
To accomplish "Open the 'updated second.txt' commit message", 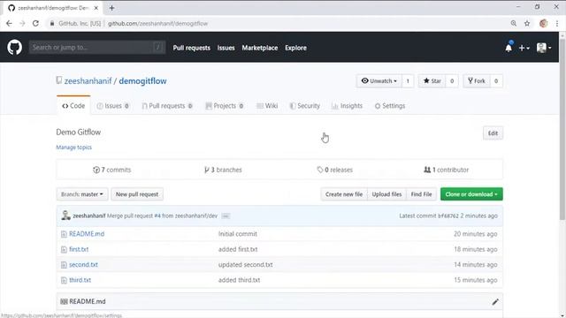I will [246, 265].
